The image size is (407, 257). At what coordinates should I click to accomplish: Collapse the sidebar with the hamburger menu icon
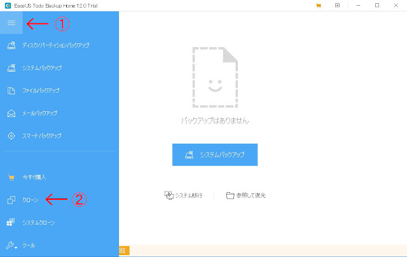[11, 23]
